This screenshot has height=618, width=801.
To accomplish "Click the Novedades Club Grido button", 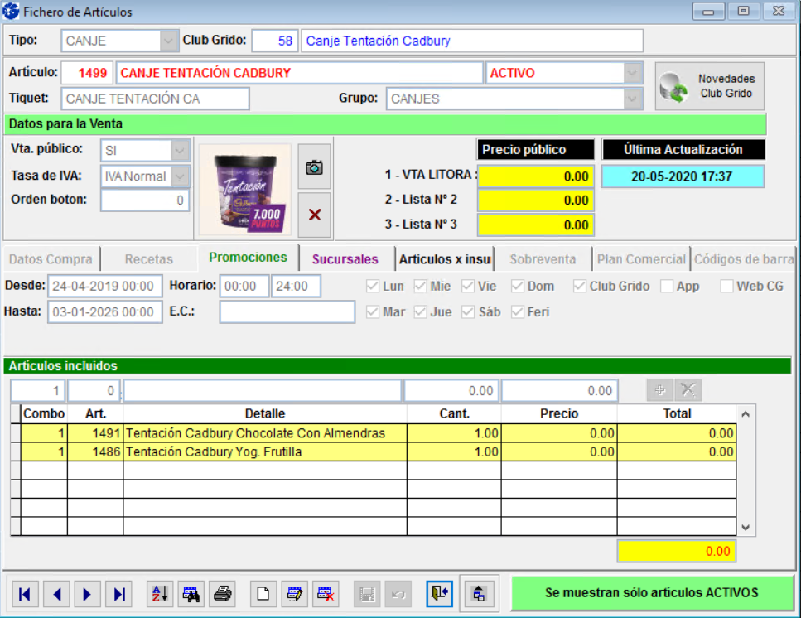I will pyautogui.click(x=710, y=86).
